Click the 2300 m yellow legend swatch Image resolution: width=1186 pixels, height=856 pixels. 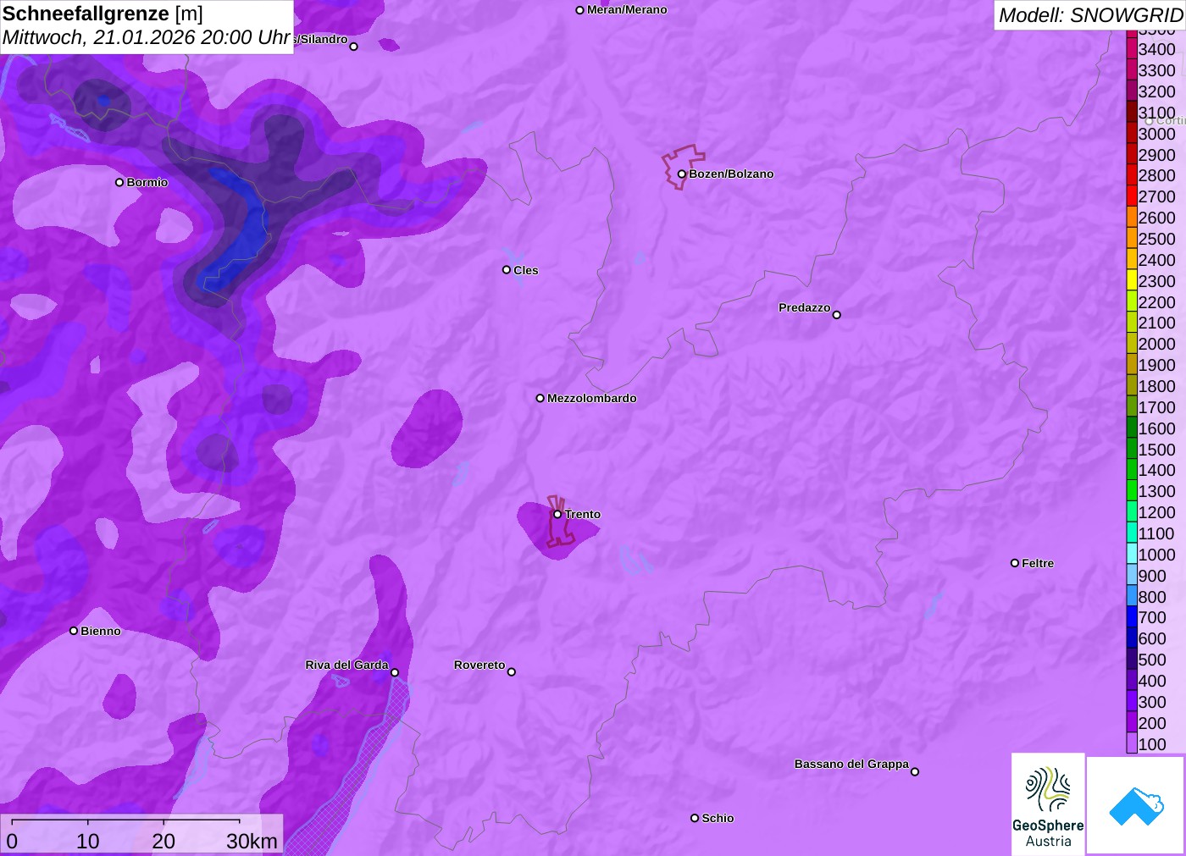(x=1132, y=280)
